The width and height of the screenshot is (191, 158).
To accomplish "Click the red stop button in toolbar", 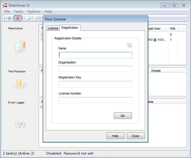I will coord(18,18).
